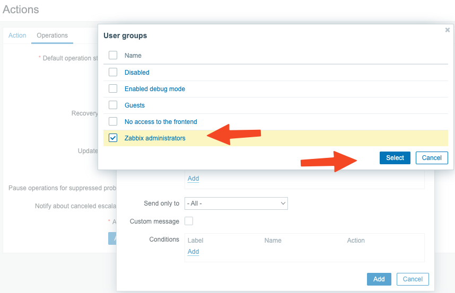Open the Guests user group link
This screenshot has height=293, width=455.
tap(135, 105)
